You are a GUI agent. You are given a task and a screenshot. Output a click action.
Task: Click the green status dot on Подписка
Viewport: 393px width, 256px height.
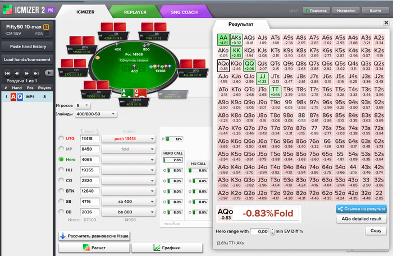point(307,11)
